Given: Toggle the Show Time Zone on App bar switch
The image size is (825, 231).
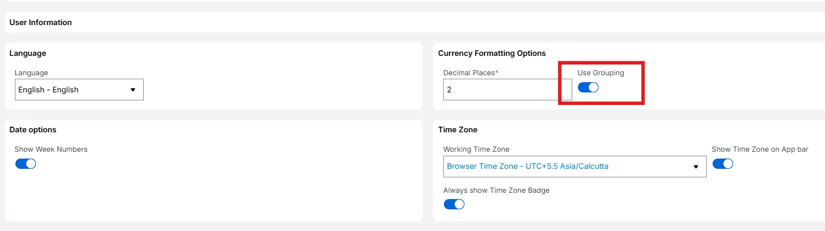Looking at the screenshot, I should point(722,164).
